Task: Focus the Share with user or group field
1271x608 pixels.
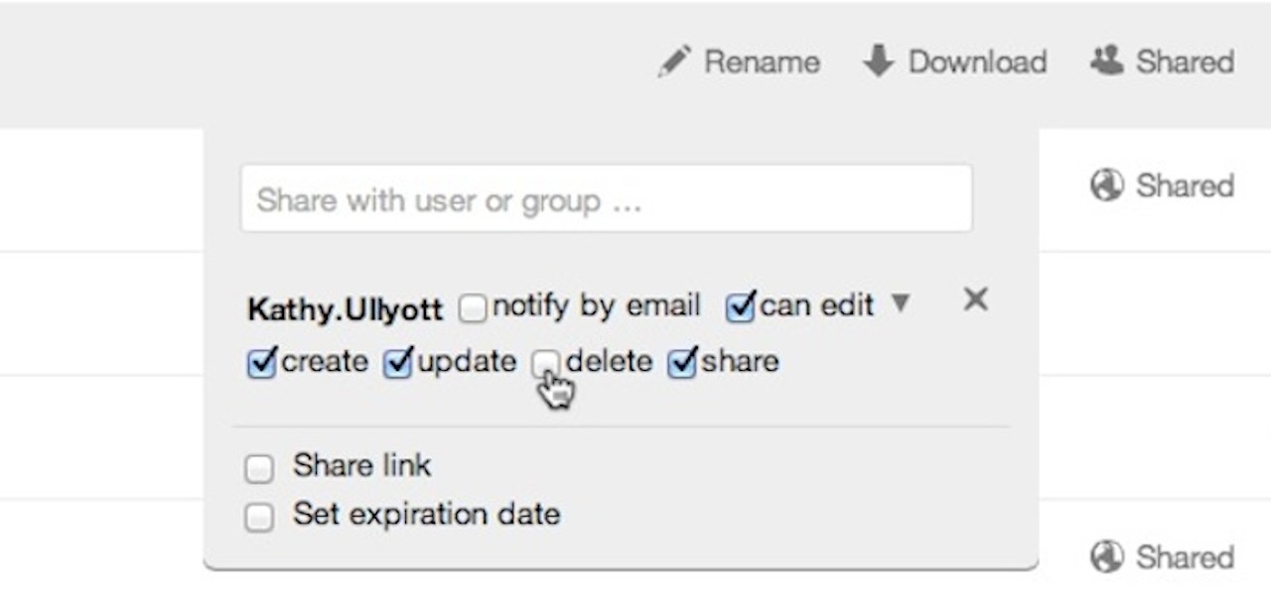Action: 606,199
